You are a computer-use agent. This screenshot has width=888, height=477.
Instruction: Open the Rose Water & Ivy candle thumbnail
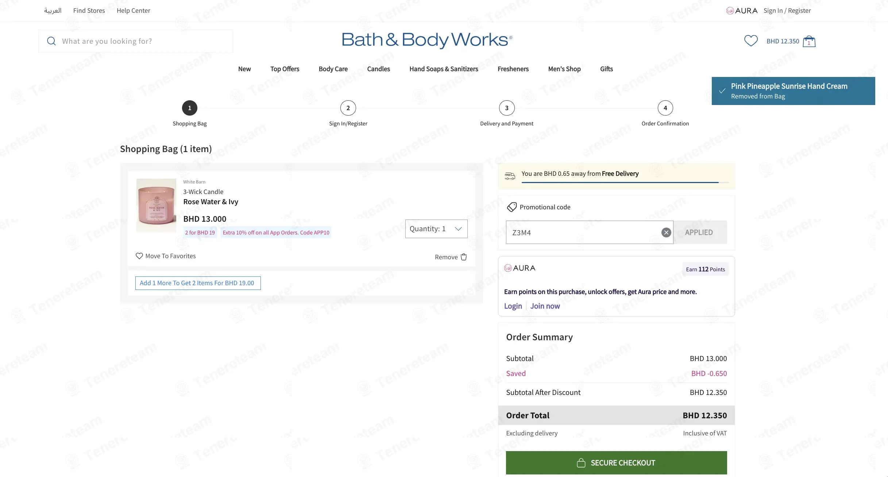coord(156,205)
